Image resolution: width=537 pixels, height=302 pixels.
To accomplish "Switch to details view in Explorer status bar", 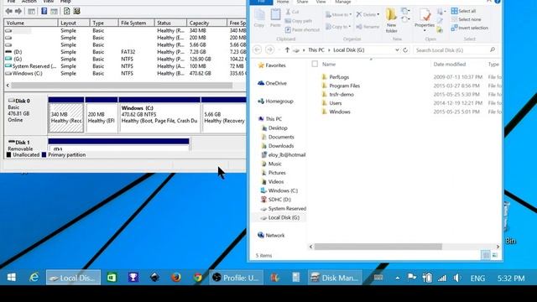I will point(485,255).
